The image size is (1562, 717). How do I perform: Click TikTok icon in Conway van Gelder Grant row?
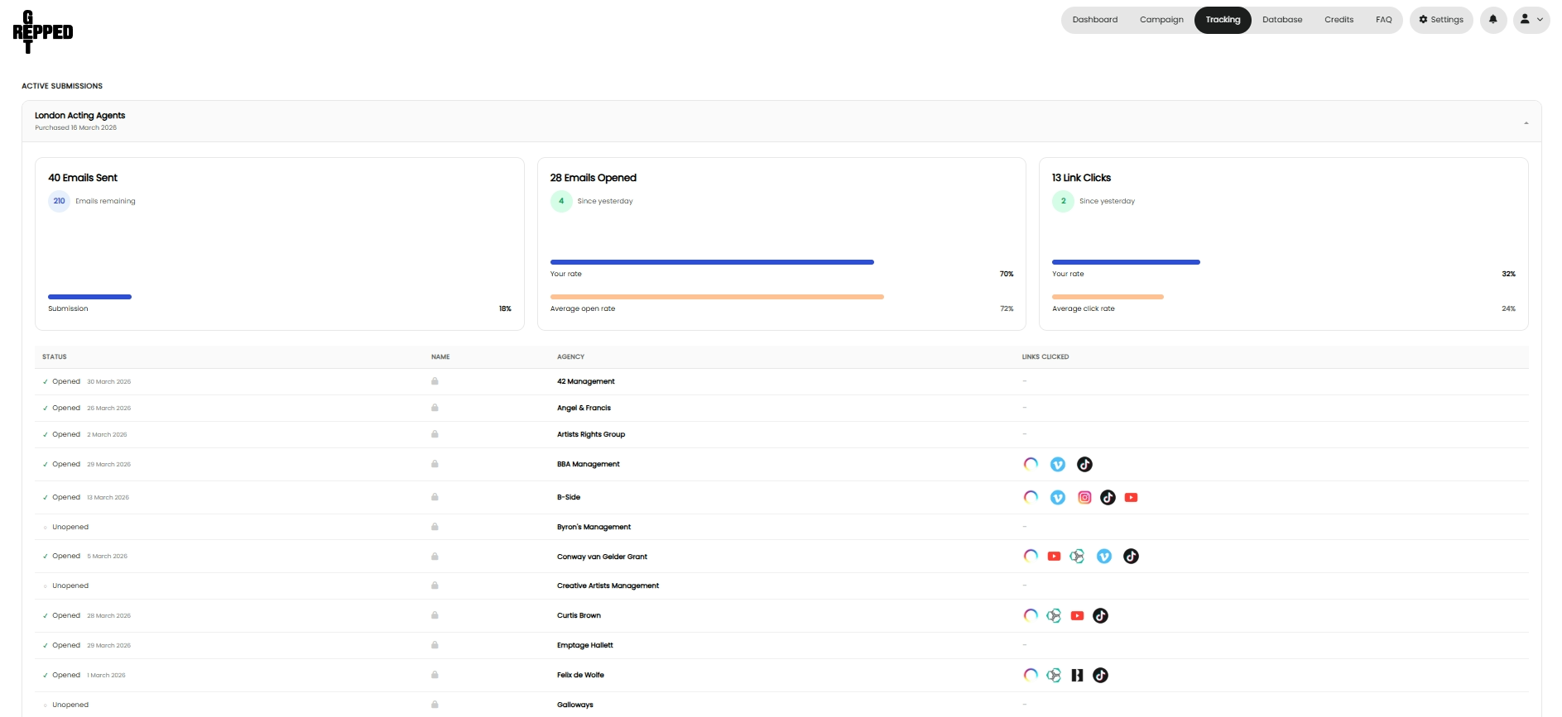[1131, 557]
